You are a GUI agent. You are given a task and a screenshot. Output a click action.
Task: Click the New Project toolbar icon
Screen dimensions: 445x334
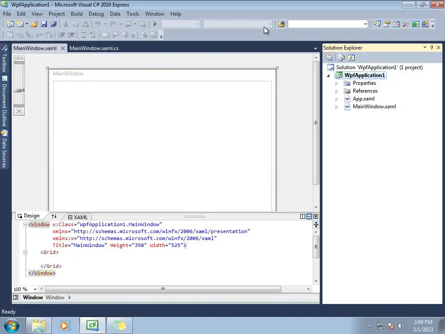[x=10, y=24]
